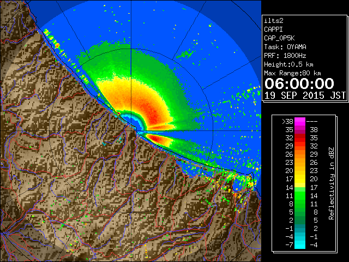This screenshot has height=262, width=349.
Task: Pick the orange legend swatch beside "26"
Action: (300, 154)
